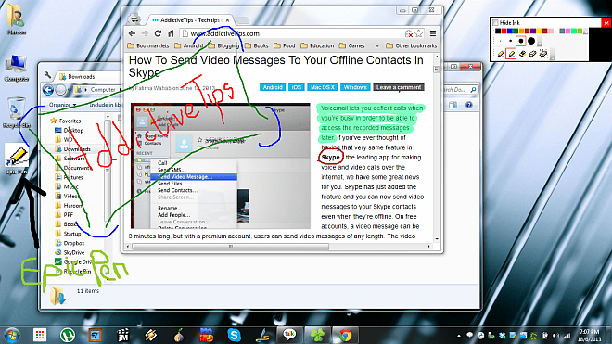The width and height of the screenshot is (612, 344).
Task: Go to Chrome's home page icon
Action: 171,33
